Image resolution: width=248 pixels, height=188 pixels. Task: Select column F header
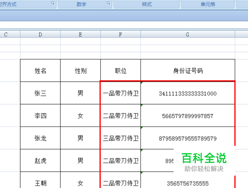pyautogui.click(x=121, y=35)
